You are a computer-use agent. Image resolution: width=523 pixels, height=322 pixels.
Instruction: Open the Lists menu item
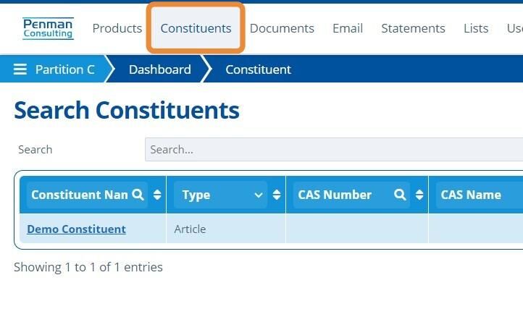(476, 28)
